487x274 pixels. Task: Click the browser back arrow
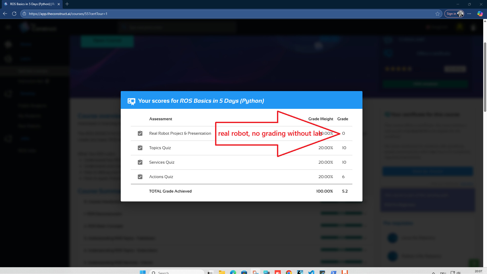tap(5, 14)
